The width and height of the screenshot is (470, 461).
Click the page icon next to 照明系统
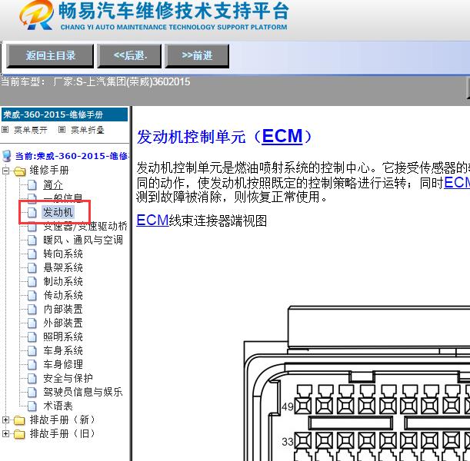point(32,337)
